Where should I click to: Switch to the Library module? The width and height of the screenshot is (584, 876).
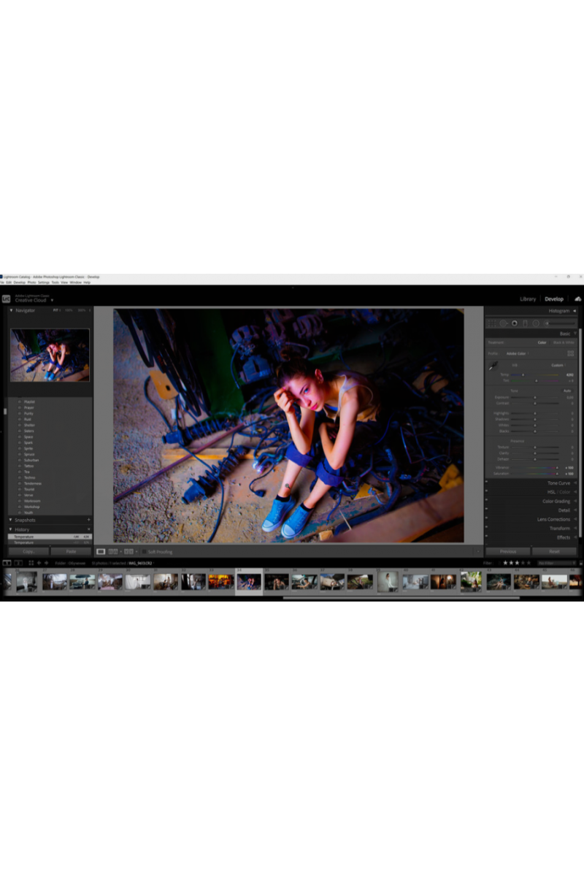tap(528, 299)
